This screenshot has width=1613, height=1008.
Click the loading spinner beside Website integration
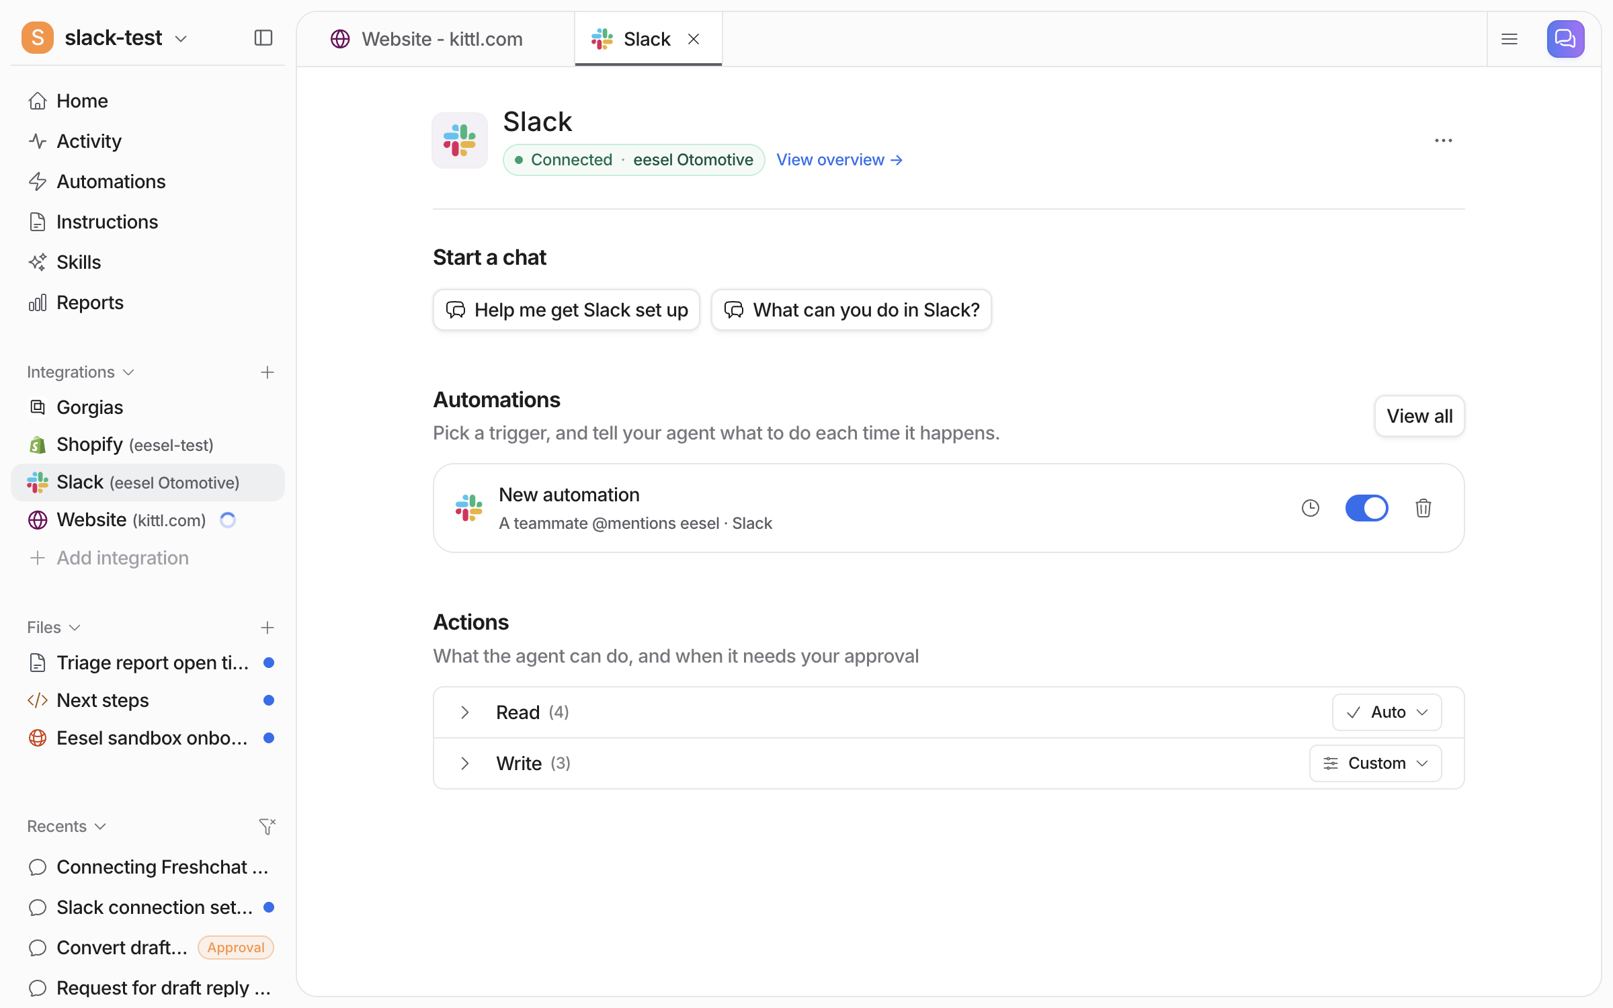pyautogui.click(x=228, y=520)
